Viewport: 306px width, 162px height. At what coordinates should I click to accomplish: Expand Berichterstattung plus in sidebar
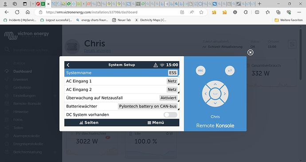click(x=55, y=152)
